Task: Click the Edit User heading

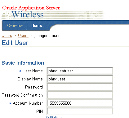Action: tap(15, 43)
